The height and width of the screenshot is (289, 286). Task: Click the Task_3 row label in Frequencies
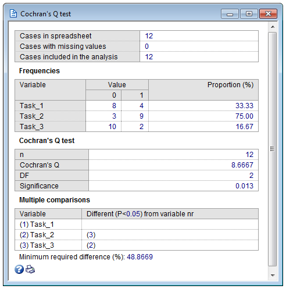31,127
